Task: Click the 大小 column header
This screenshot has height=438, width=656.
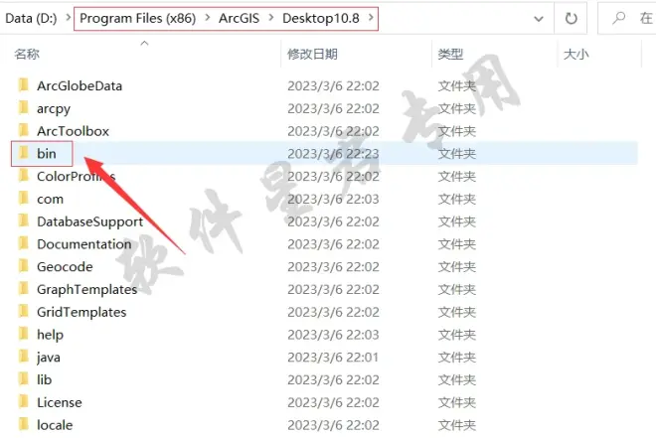Action: tap(575, 54)
